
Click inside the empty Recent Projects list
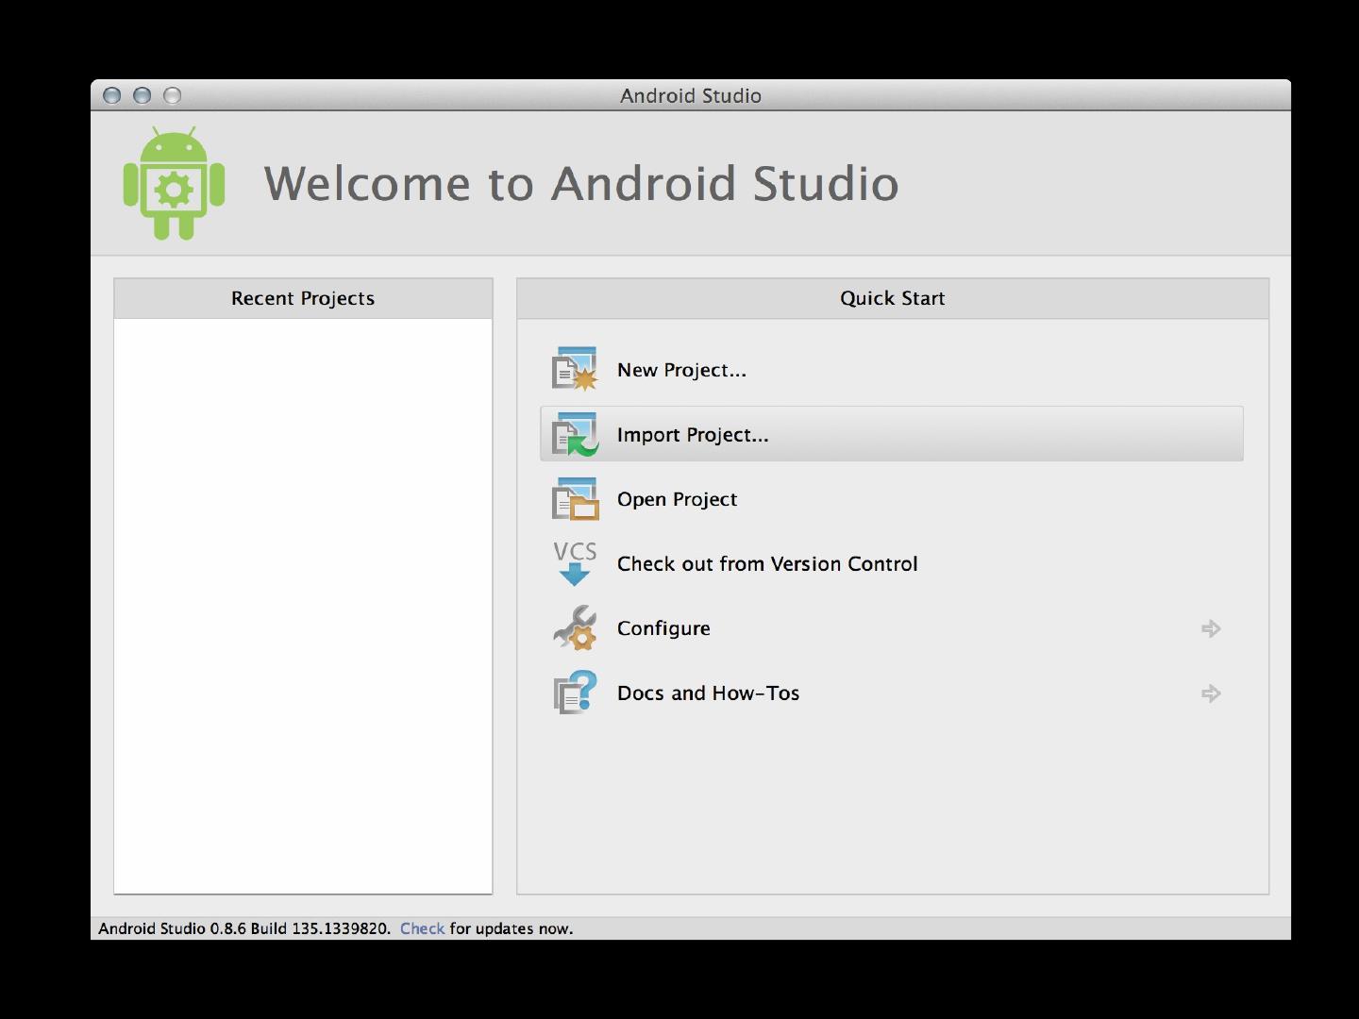(303, 604)
